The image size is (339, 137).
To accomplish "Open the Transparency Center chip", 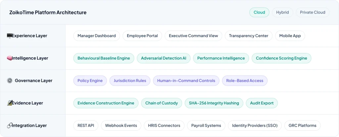I will click(x=249, y=36).
